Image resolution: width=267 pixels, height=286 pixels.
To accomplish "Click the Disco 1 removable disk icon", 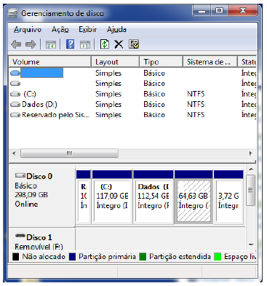I will [20, 235].
